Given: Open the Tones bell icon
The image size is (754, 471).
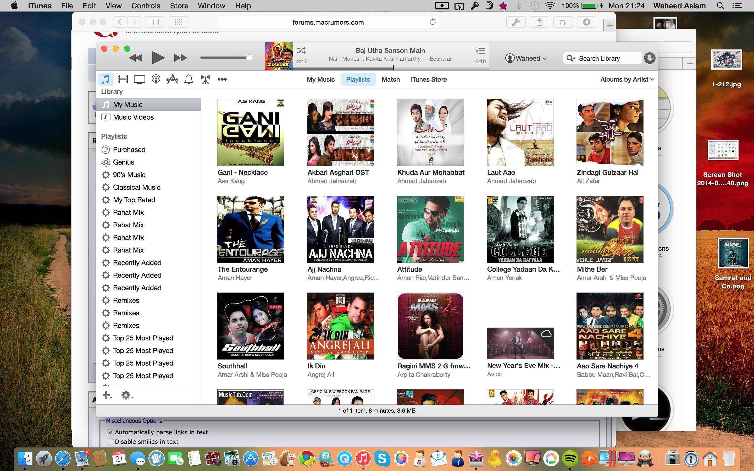Looking at the screenshot, I should click(x=189, y=79).
